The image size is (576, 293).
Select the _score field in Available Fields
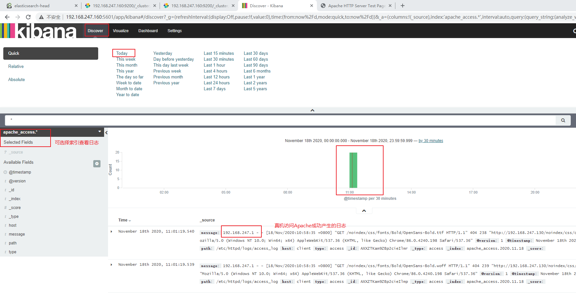[x=15, y=208]
